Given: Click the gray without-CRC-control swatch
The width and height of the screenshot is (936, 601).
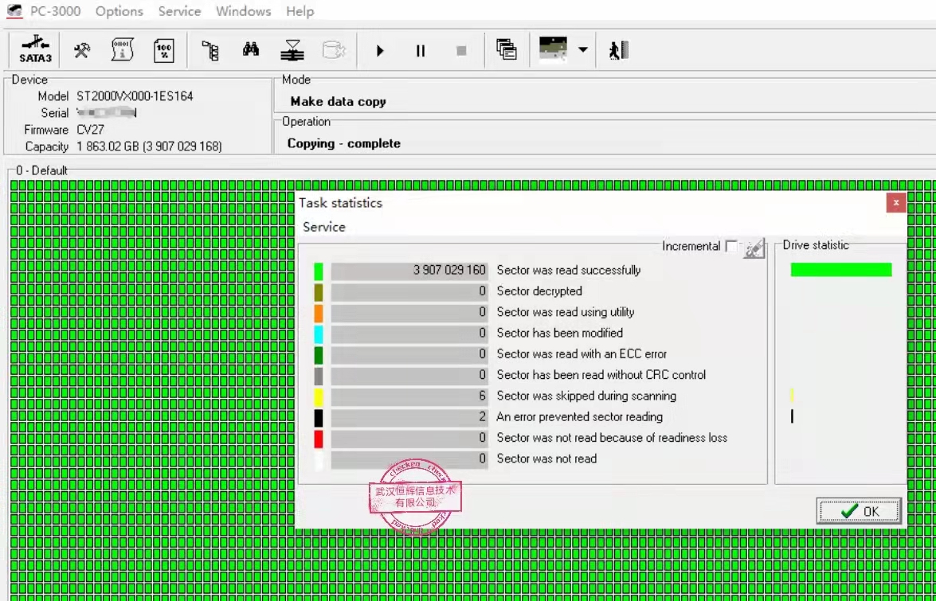Looking at the screenshot, I should point(318,376).
